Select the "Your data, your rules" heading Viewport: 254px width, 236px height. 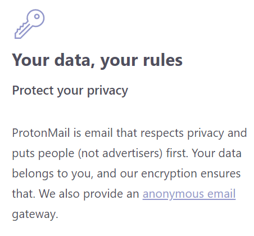coord(97,61)
